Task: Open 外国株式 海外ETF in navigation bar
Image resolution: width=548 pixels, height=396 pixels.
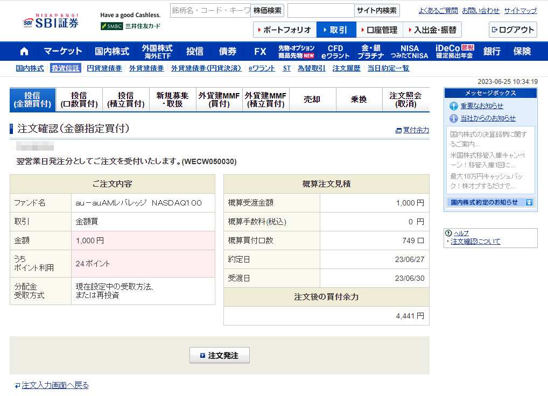Action: (x=157, y=52)
